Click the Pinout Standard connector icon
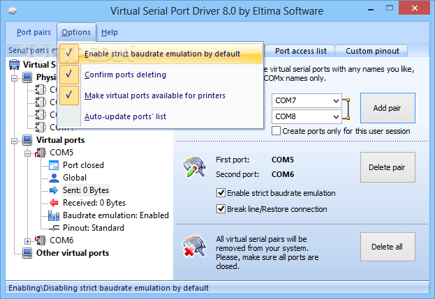This screenshot has width=435, height=299. pos(54,228)
